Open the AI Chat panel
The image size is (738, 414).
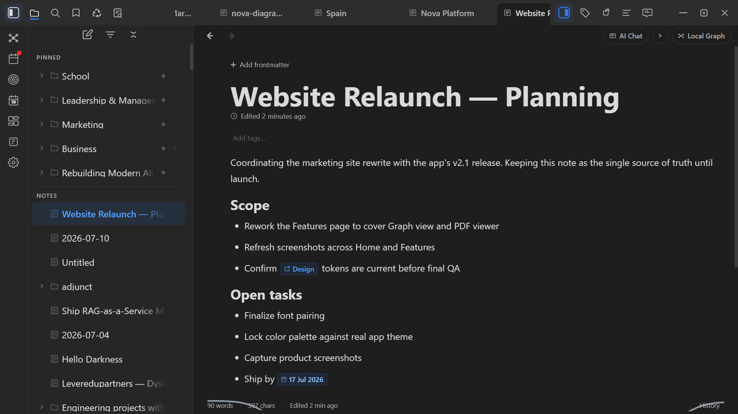(626, 36)
